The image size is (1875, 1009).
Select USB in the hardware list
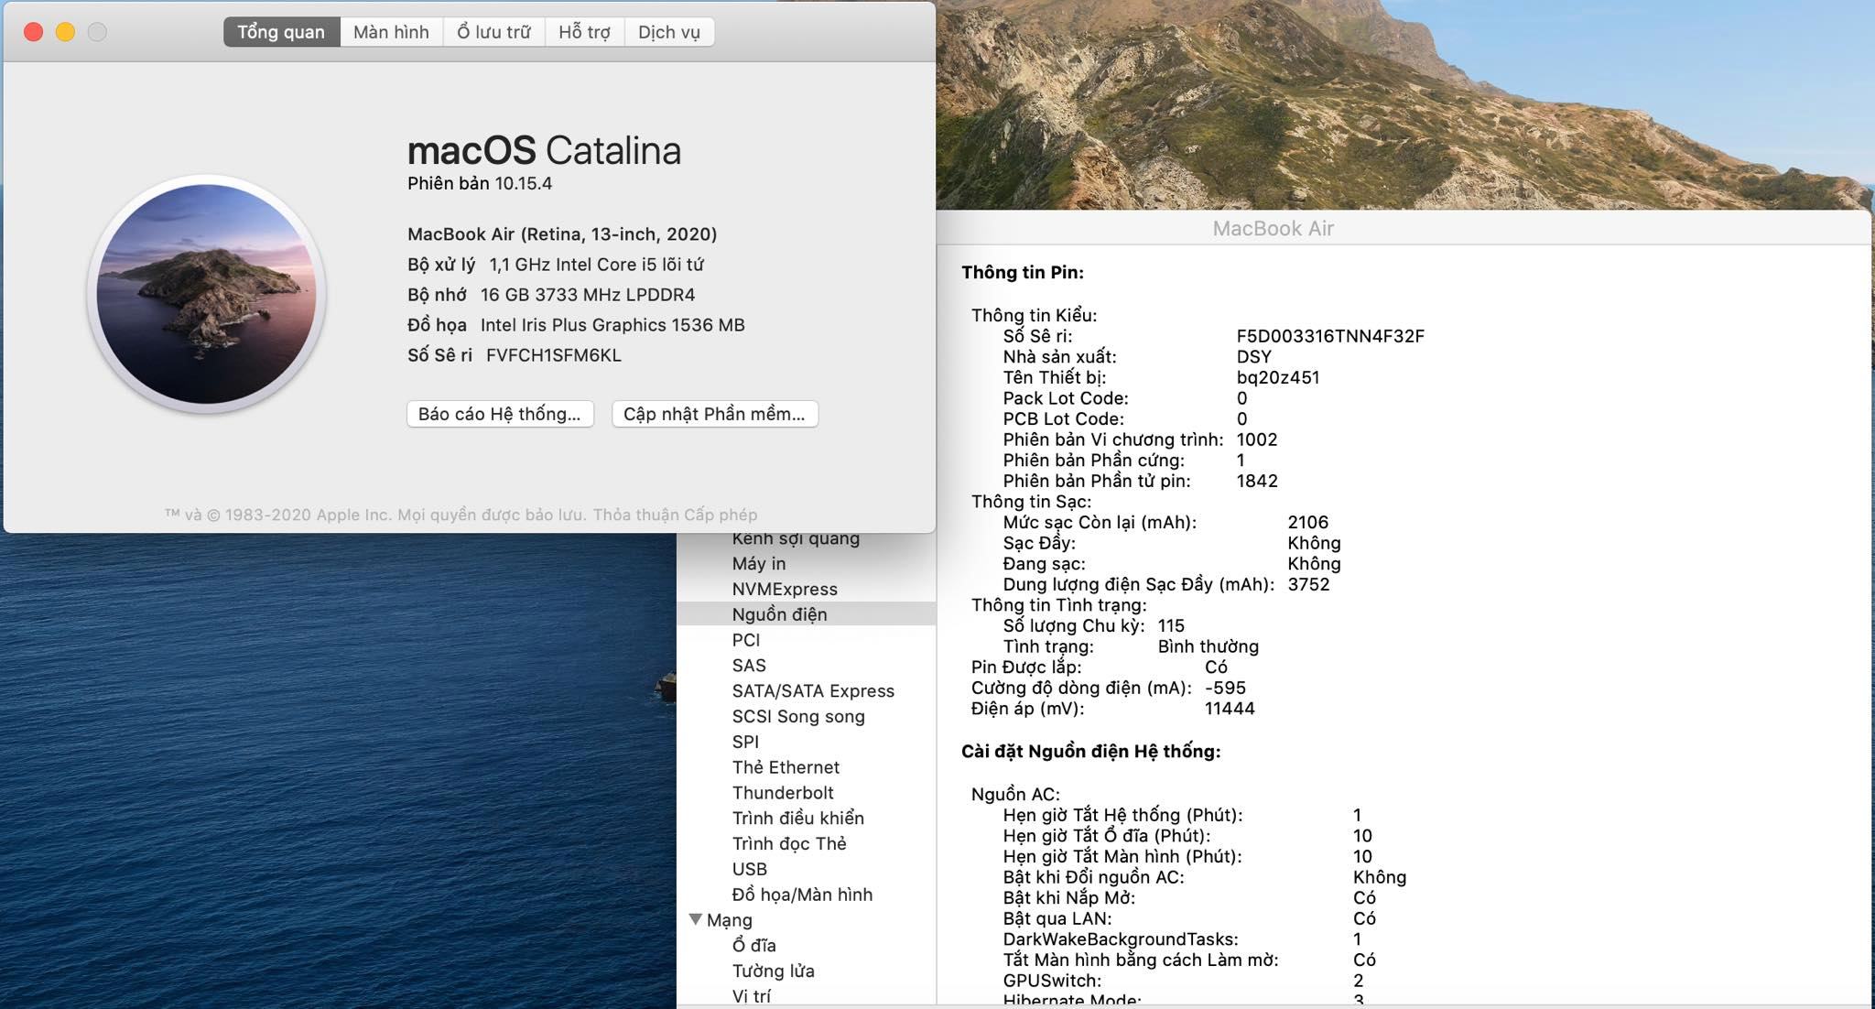tap(750, 869)
